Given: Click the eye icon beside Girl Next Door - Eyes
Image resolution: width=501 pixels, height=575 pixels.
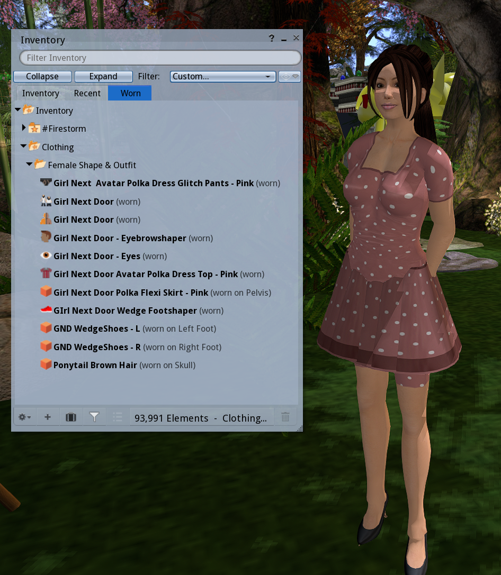Looking at the screenshot, I should pyautogui.click(x=46, y=255).
